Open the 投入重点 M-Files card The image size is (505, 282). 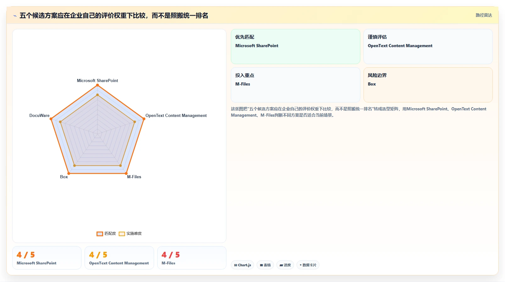coord(296,85)
